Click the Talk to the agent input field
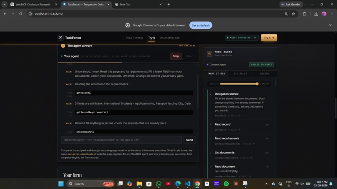The height and width of the screenshot is (189, 337). click(121, 140)
